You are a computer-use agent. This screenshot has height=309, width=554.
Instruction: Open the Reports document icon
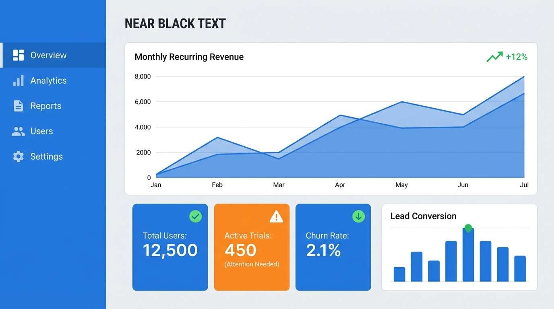[x=18, y=105]
